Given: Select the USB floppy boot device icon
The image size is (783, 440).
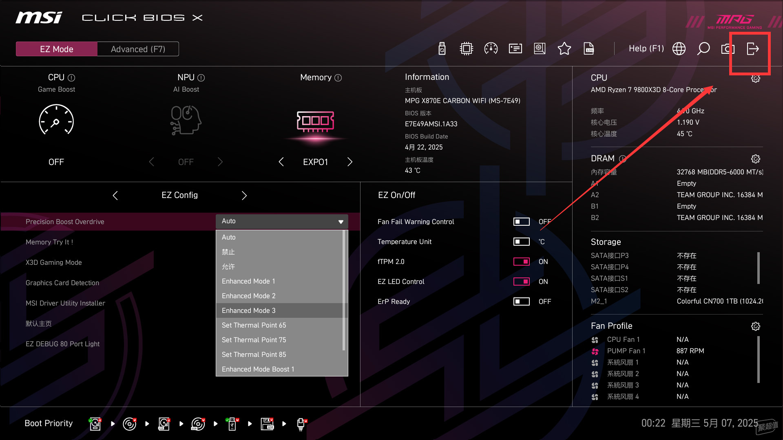Looking at the screenshot, I should [268, 424].
